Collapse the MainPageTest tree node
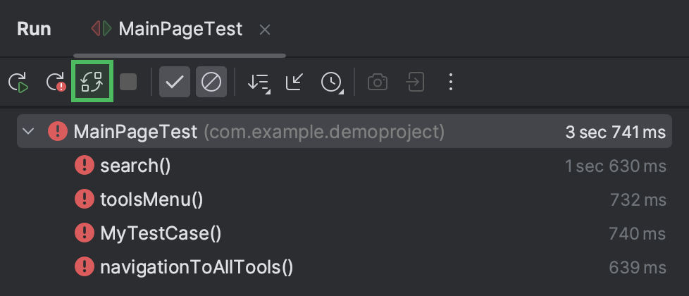Image resolution: width=689 pixels, height=296 pixels. (x=28, y=131)
